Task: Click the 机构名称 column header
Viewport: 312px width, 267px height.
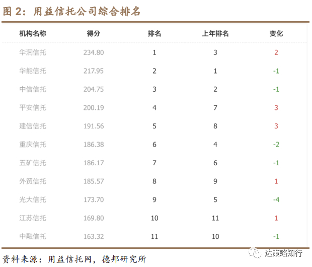Action: (33, 33)
